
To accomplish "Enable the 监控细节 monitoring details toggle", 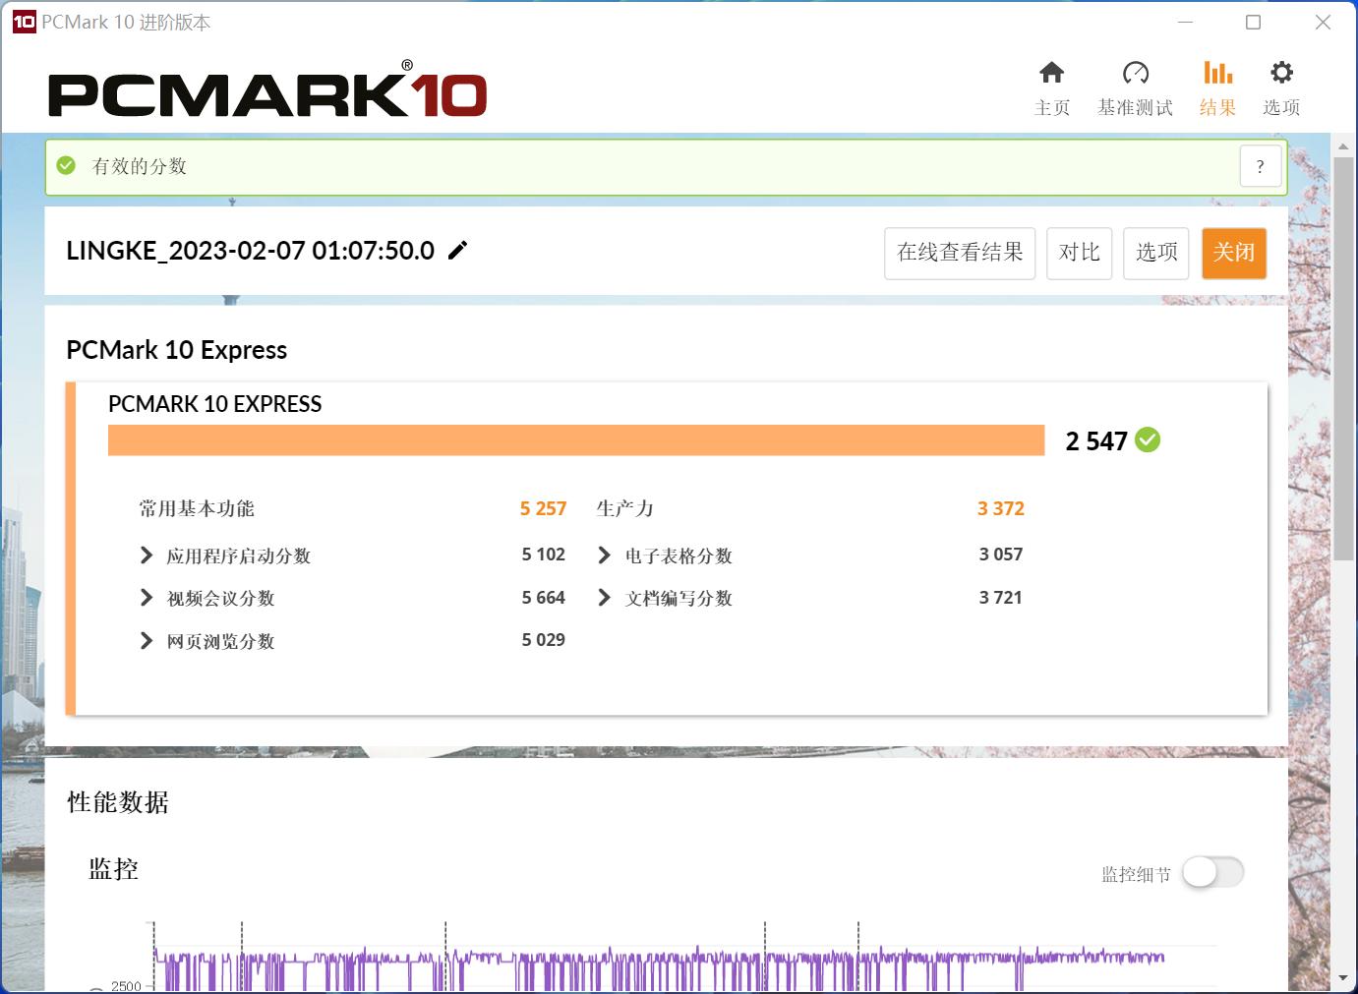I will point(1212,872).
